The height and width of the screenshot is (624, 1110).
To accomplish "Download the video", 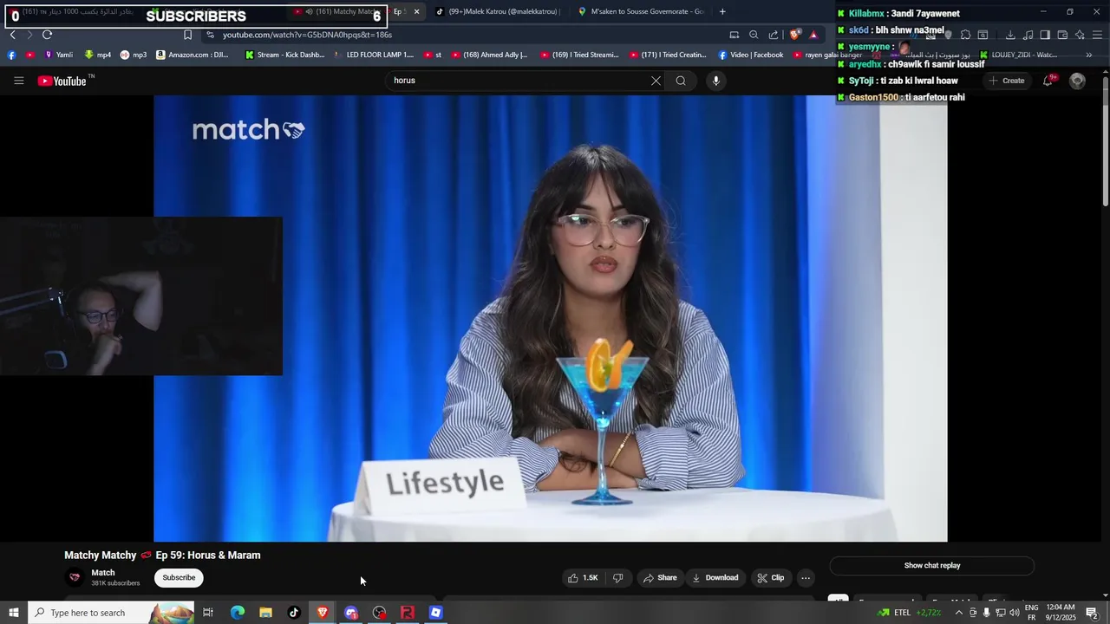I will click(x=715, y=577).
